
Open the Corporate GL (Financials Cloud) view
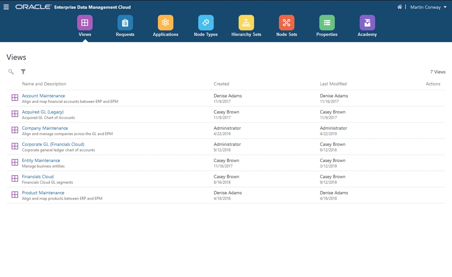(x=53, y=144)
